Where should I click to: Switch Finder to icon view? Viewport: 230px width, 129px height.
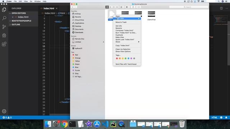click(107, 7)
